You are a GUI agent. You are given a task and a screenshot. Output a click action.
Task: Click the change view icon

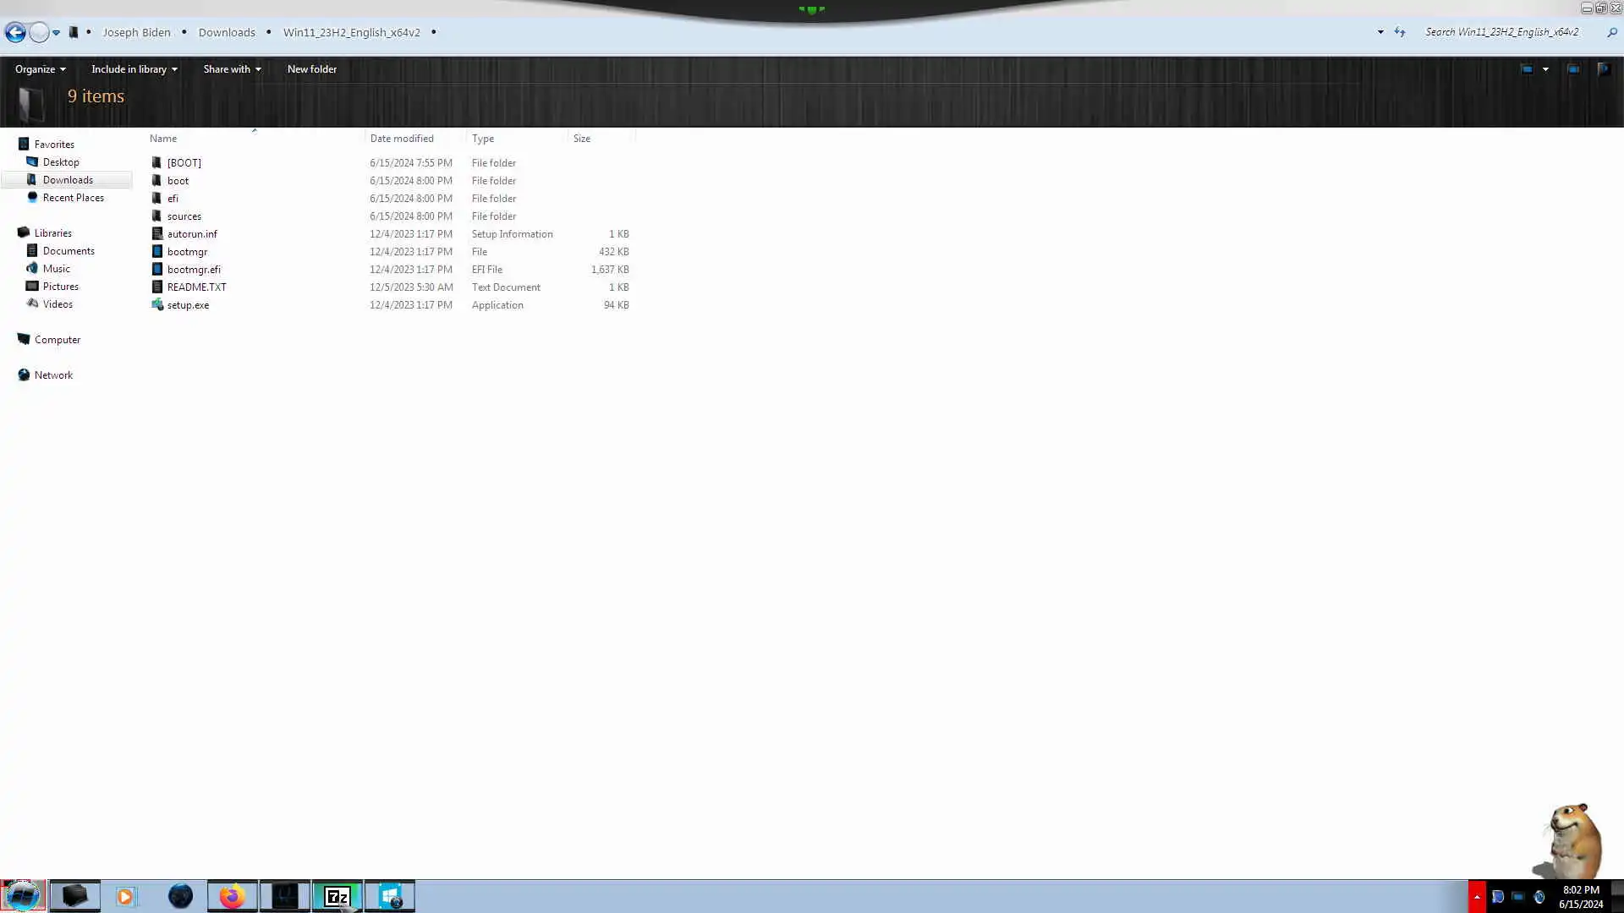point(1527,69)
